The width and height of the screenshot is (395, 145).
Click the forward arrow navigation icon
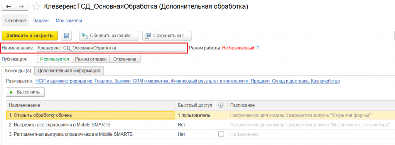(22, 7)
